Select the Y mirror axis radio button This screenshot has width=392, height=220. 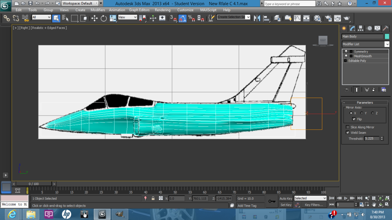362,113
